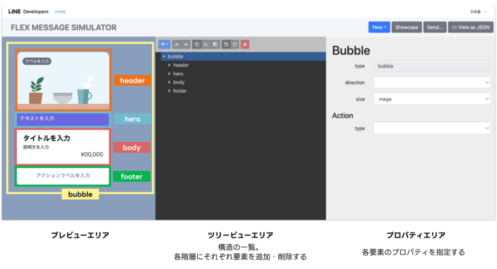Open the direction dropdown
The height and width of the screenshot is (269, 497).
[432, 83]
